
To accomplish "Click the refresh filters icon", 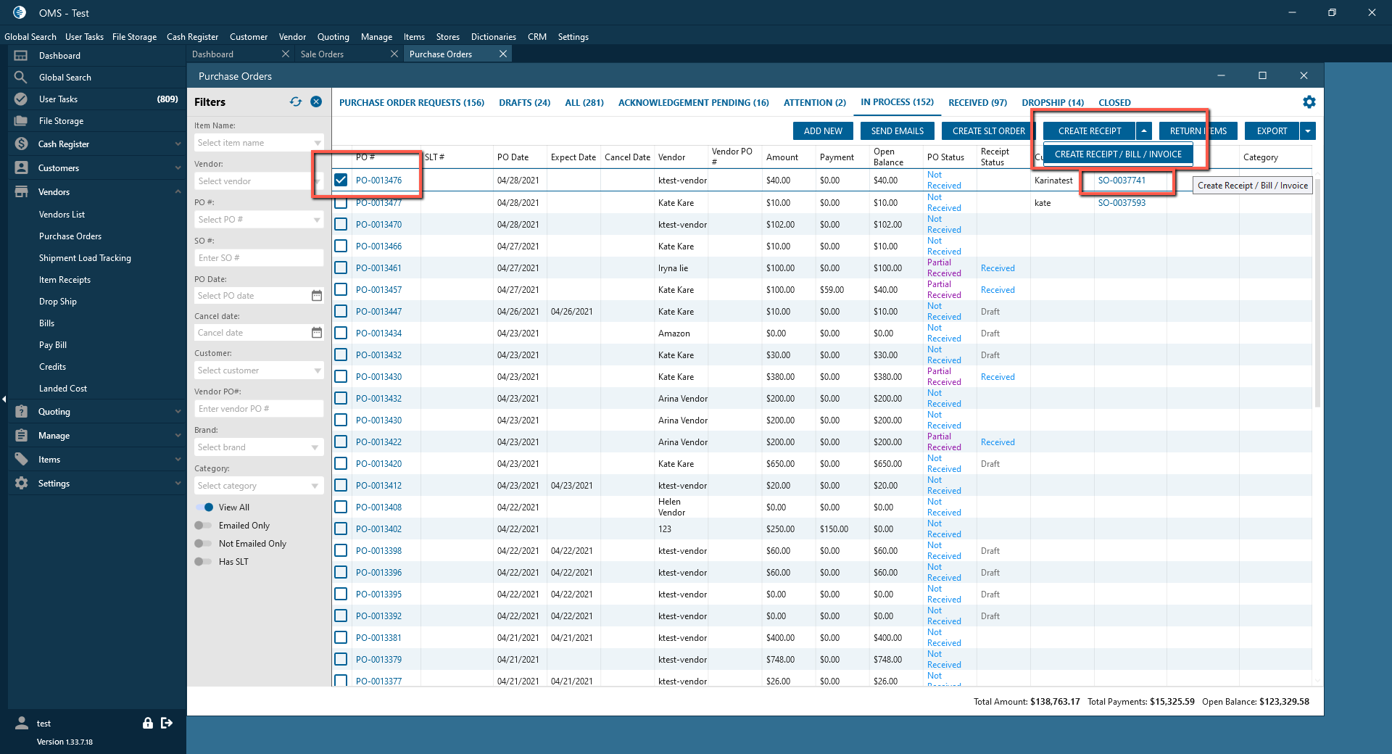I will 295,102.
